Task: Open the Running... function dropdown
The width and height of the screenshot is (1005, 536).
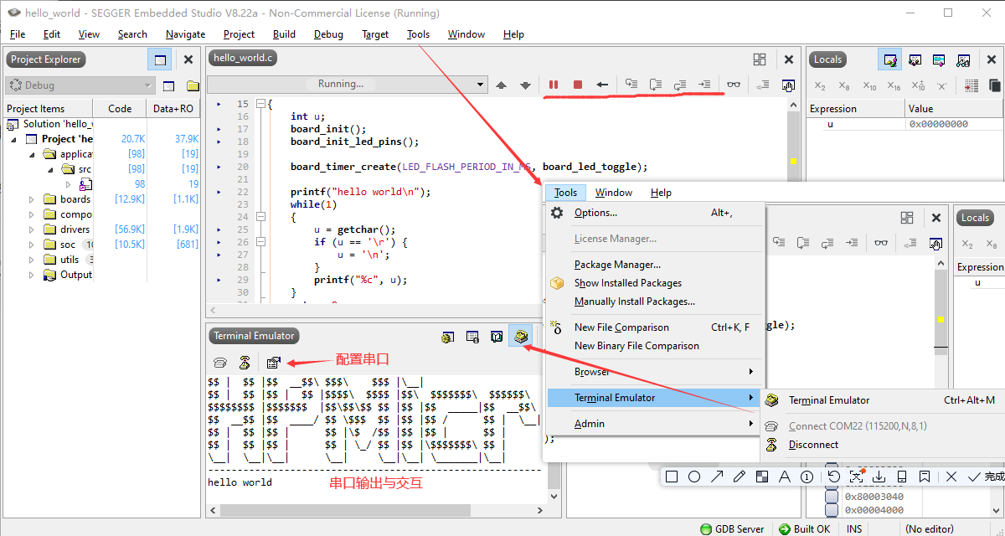Action: click(x=347, y=85)
